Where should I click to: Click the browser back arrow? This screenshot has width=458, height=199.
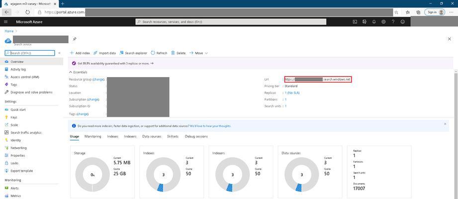coord(7,12)
